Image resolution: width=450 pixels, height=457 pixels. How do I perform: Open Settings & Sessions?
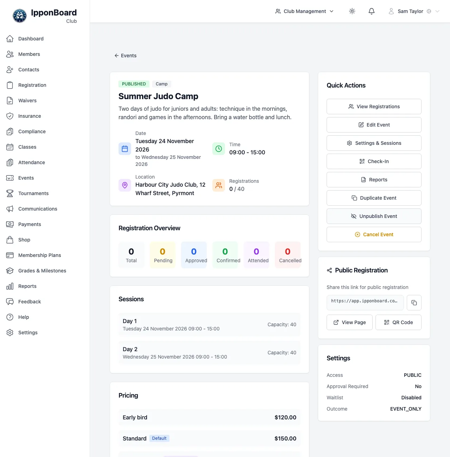(374, 143)
